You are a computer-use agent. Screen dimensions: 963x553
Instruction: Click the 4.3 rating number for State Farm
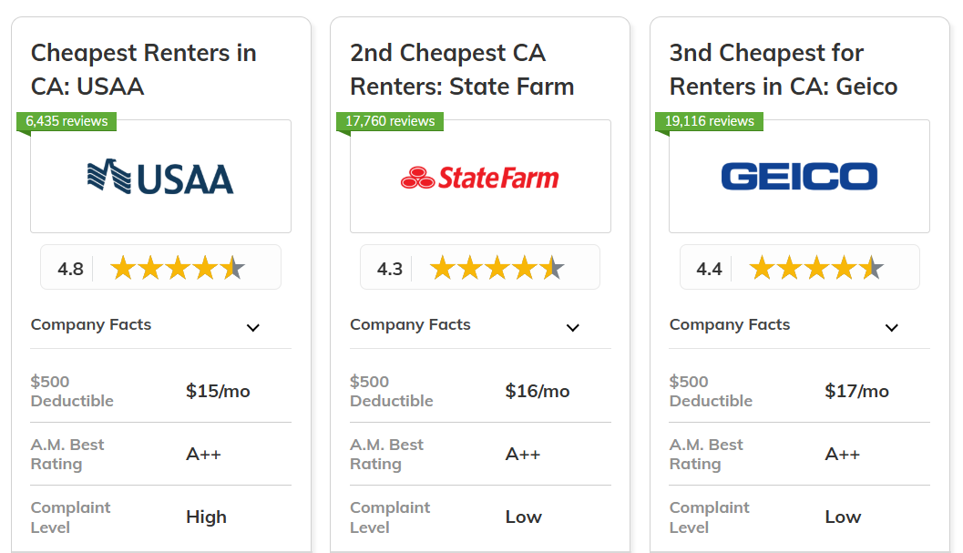click(388, 267)
